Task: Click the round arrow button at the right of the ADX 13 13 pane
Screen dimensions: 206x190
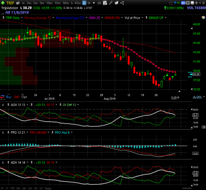Action: [x=203, y=127]
